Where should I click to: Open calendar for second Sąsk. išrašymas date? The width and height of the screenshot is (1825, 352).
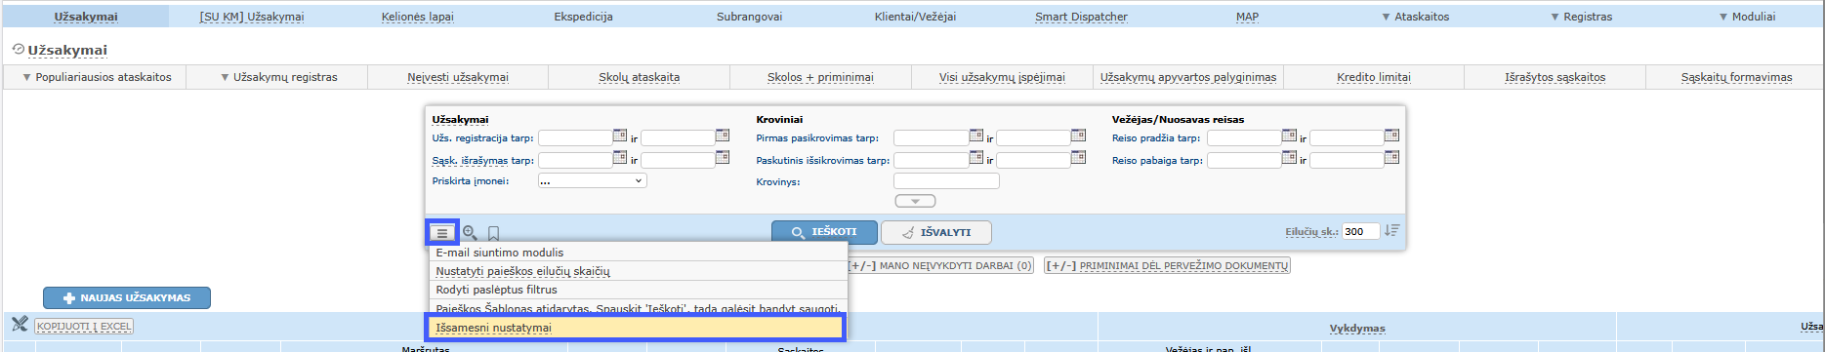pyautogui.click(x=723, y=158)
